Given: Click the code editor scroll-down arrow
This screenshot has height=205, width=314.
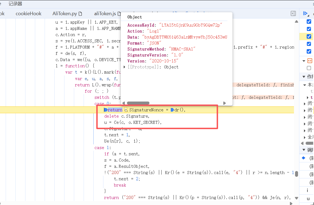Looking at the screenshot, I should 297,198.
